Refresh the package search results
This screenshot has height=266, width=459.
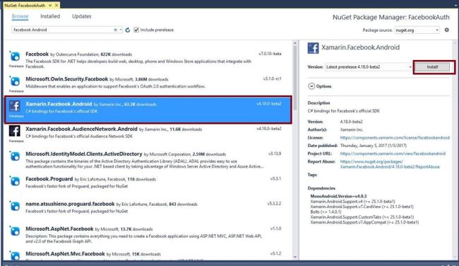[128, 30]
